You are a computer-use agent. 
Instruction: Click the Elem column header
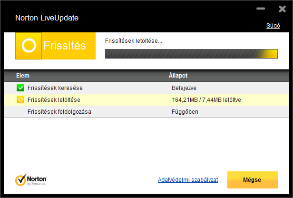tap(23, 76)
